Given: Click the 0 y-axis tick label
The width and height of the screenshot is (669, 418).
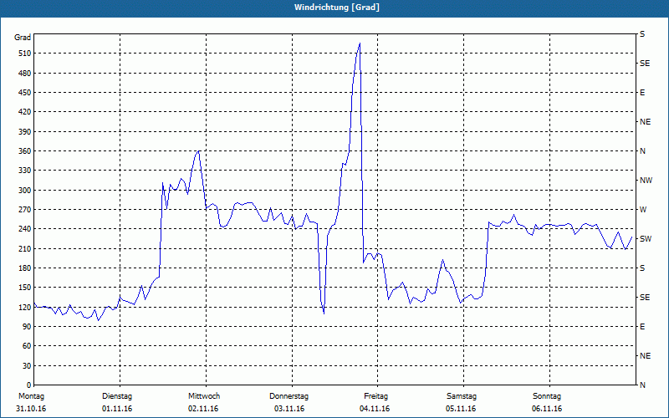Looking at the screenshot, I should [x=29, y=385].
